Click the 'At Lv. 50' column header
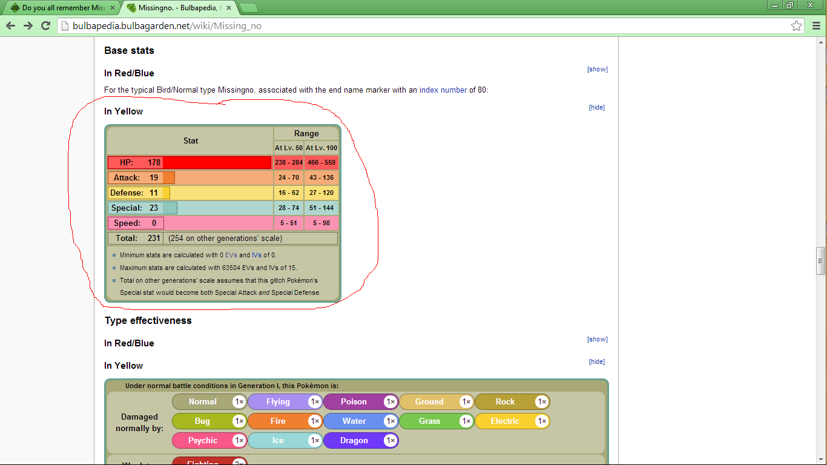The height and width of the screenshot is (465, 827). [289, 148]
